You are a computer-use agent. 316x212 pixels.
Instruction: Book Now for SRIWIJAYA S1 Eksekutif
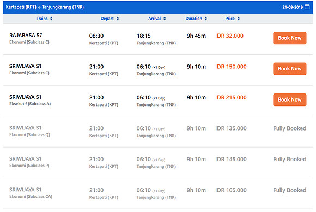(x=290, y=99)
